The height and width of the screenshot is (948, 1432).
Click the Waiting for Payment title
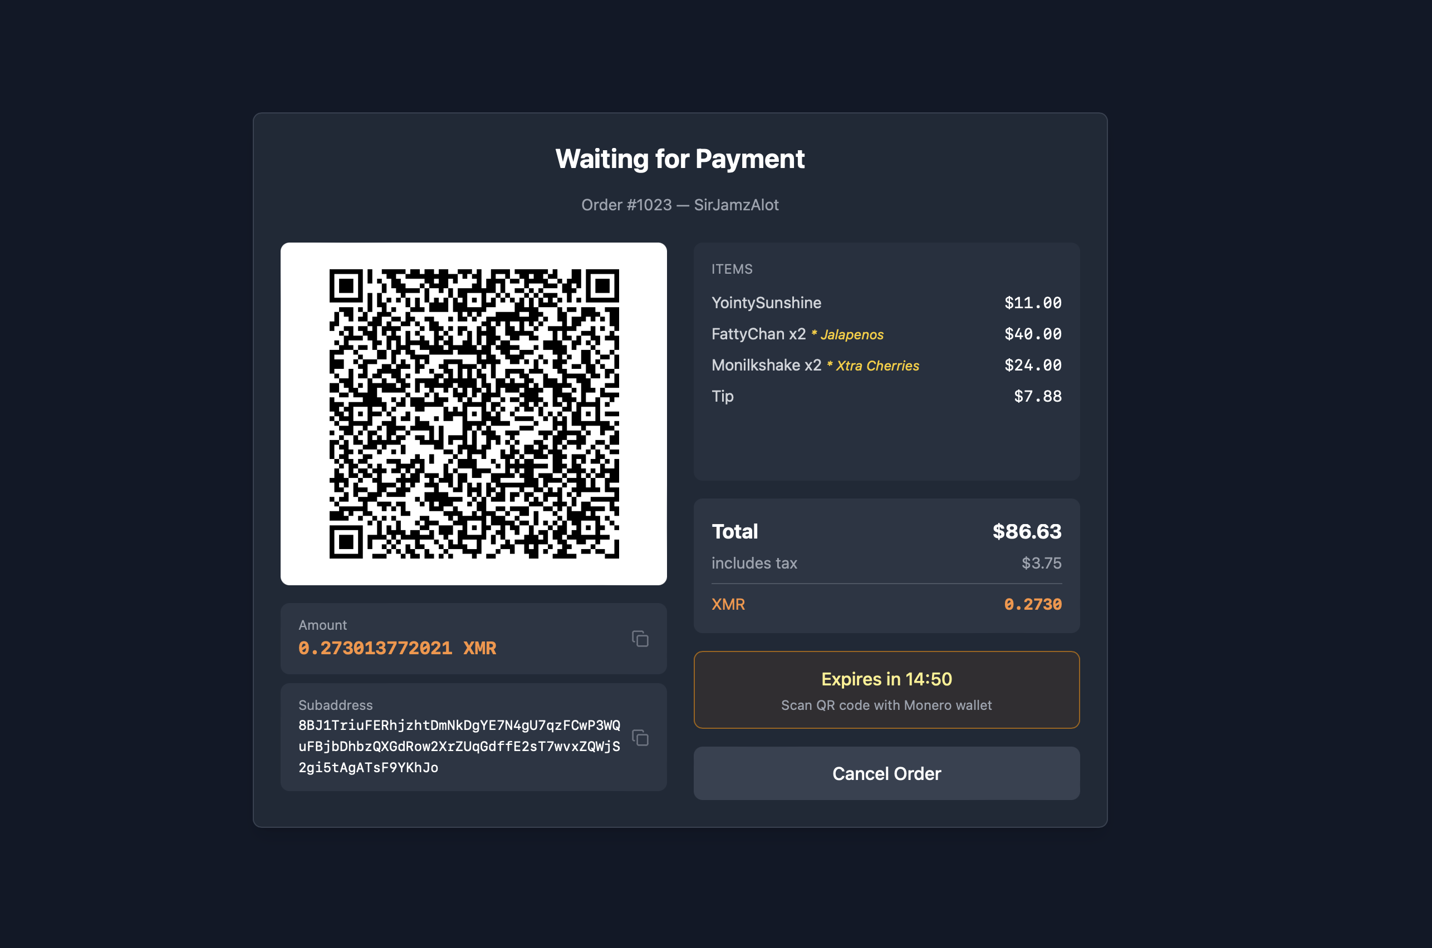point(679,159)
